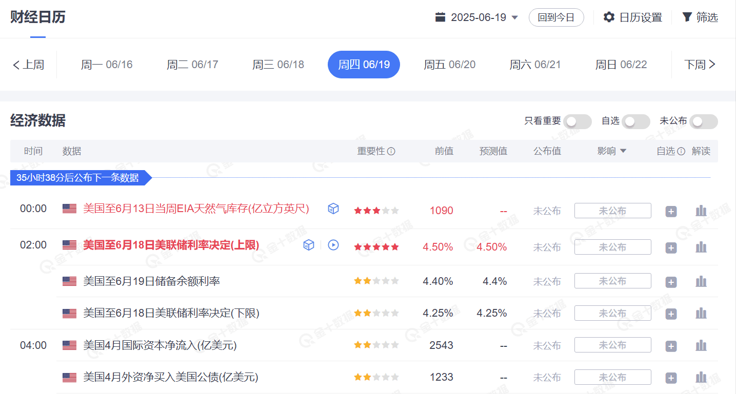Open chart analysis for EIA天然气库存

[701, 211]
